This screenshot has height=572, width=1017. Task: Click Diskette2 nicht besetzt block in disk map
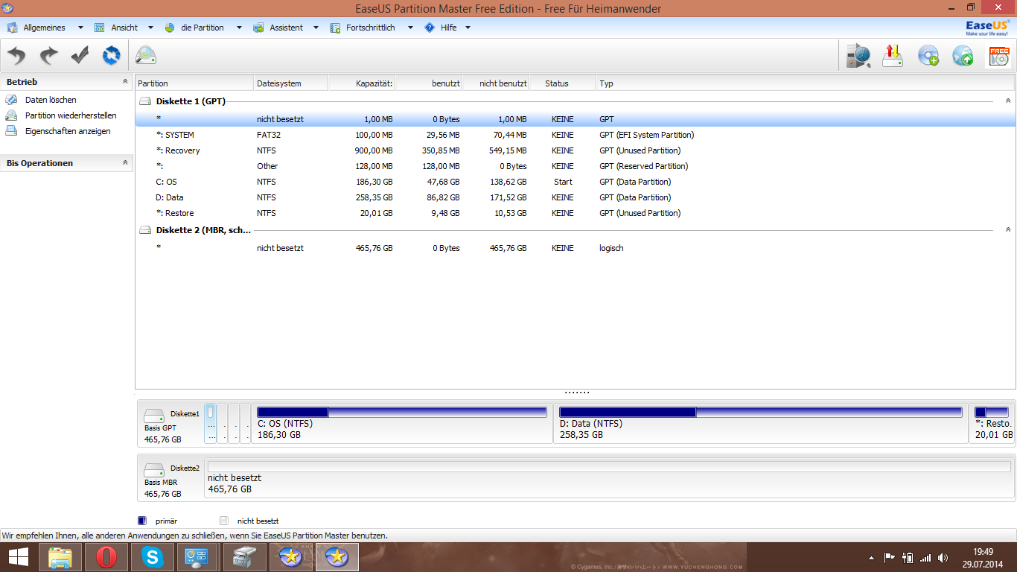pyautogui.click(x=609, y=477)
